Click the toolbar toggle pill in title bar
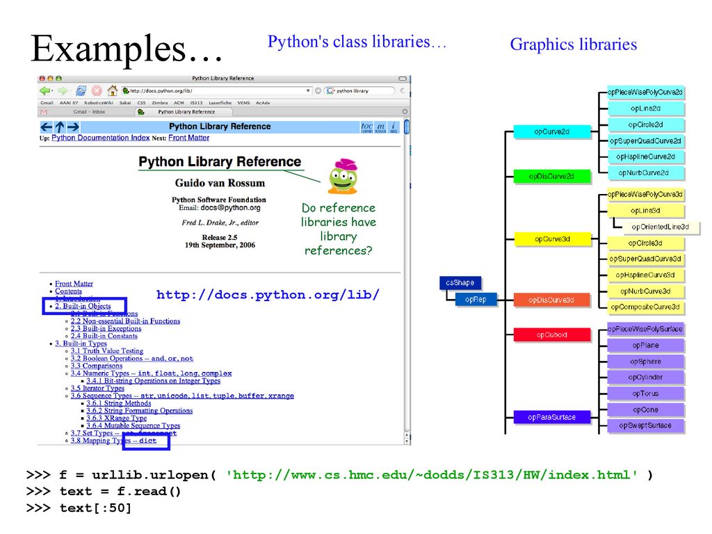 [403, 79]
